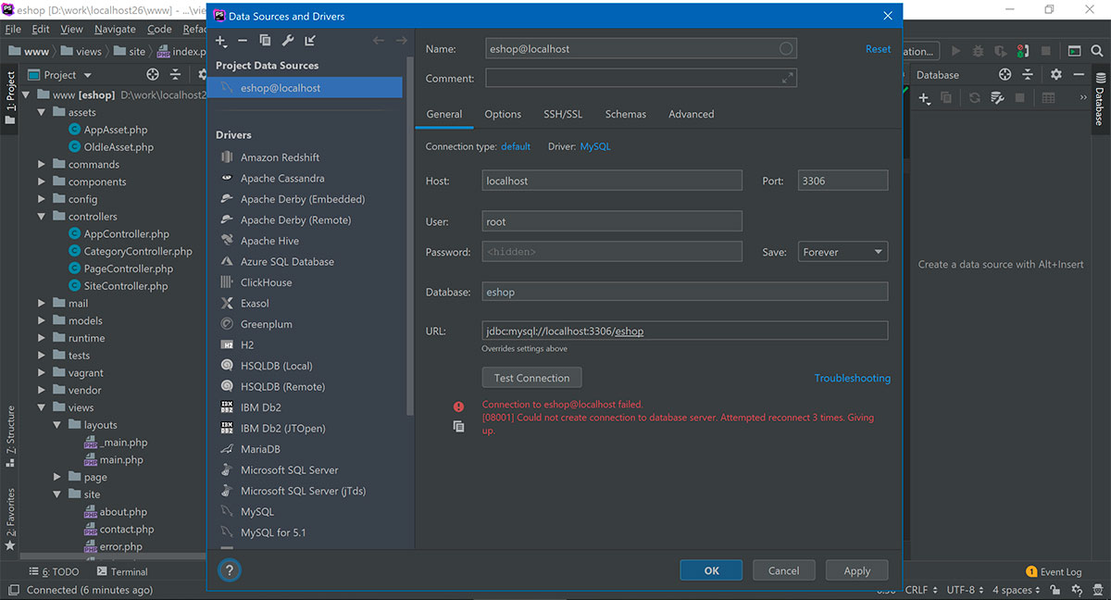
Task: Click the Test Connection button
Action: [x=531, y=378]
